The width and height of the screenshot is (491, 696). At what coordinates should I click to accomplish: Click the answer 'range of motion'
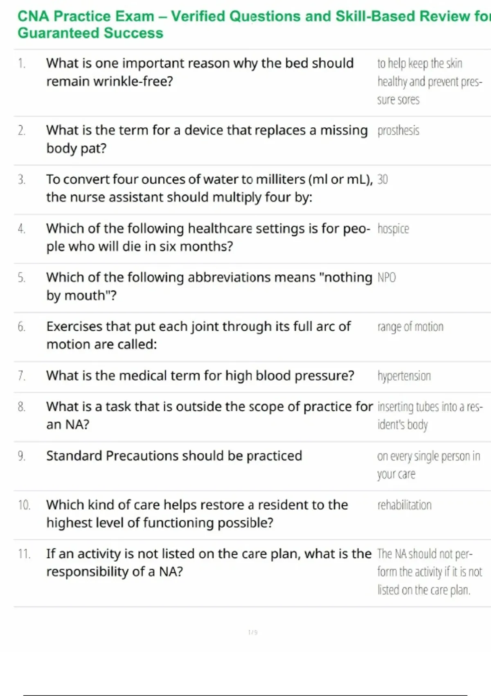[x=410, y=327]
